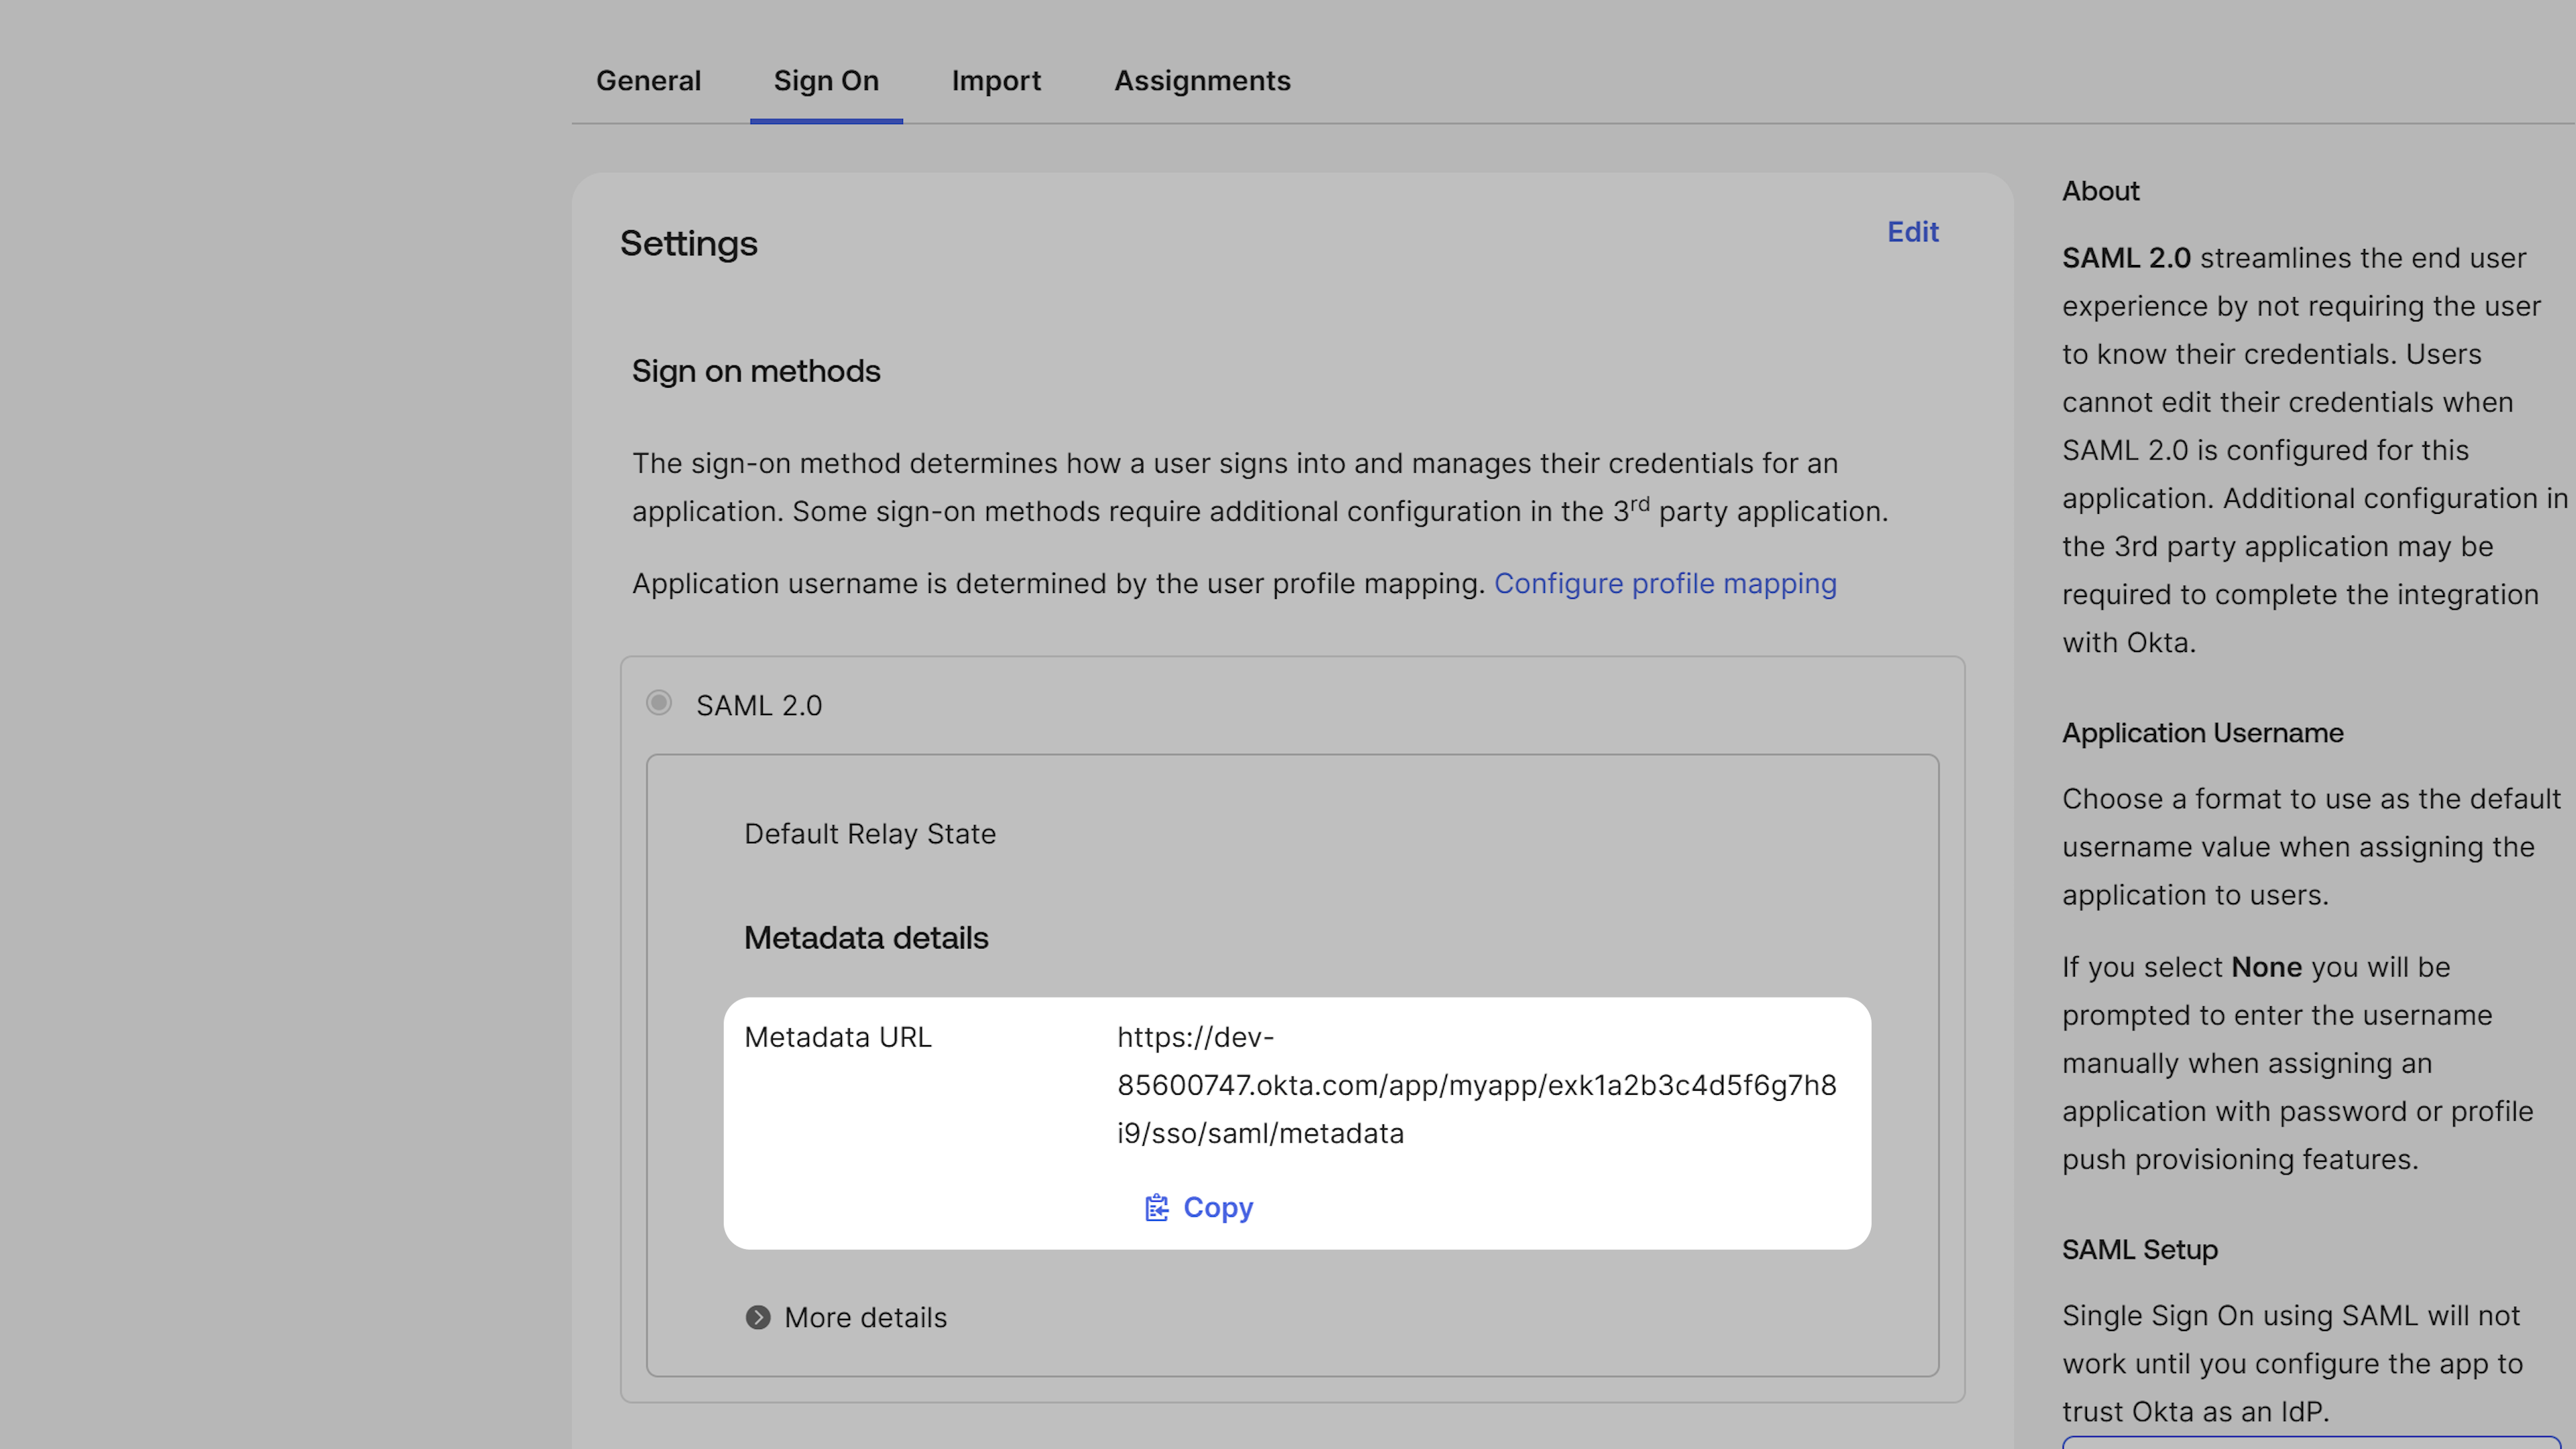This screenshot has height=1449, width=2576.
Task: Click the About heading in sidebar
Action: tap(2100, 191)
